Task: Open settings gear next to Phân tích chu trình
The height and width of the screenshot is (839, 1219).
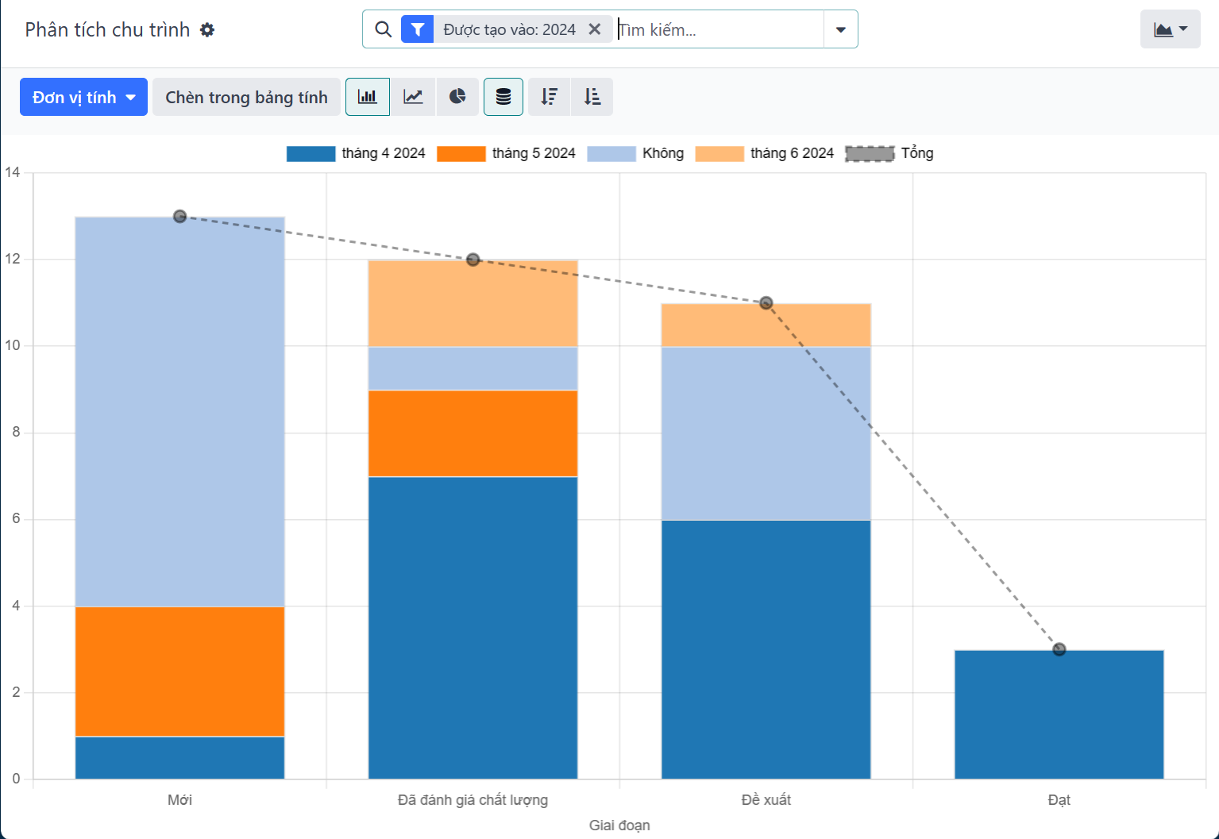Action: pos(207,30)
